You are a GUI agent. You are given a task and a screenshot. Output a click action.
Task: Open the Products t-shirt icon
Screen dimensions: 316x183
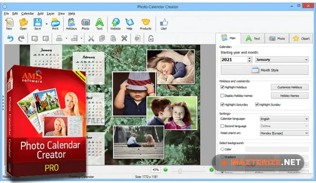[x=145, y=24]
